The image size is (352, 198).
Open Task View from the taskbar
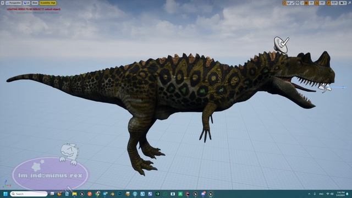pyautogui.click(x=52, y=194)
